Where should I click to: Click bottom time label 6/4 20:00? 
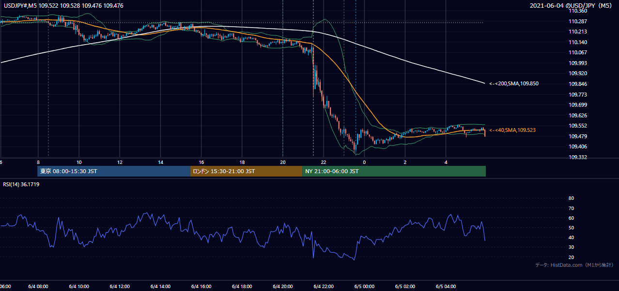pos(282,286)
